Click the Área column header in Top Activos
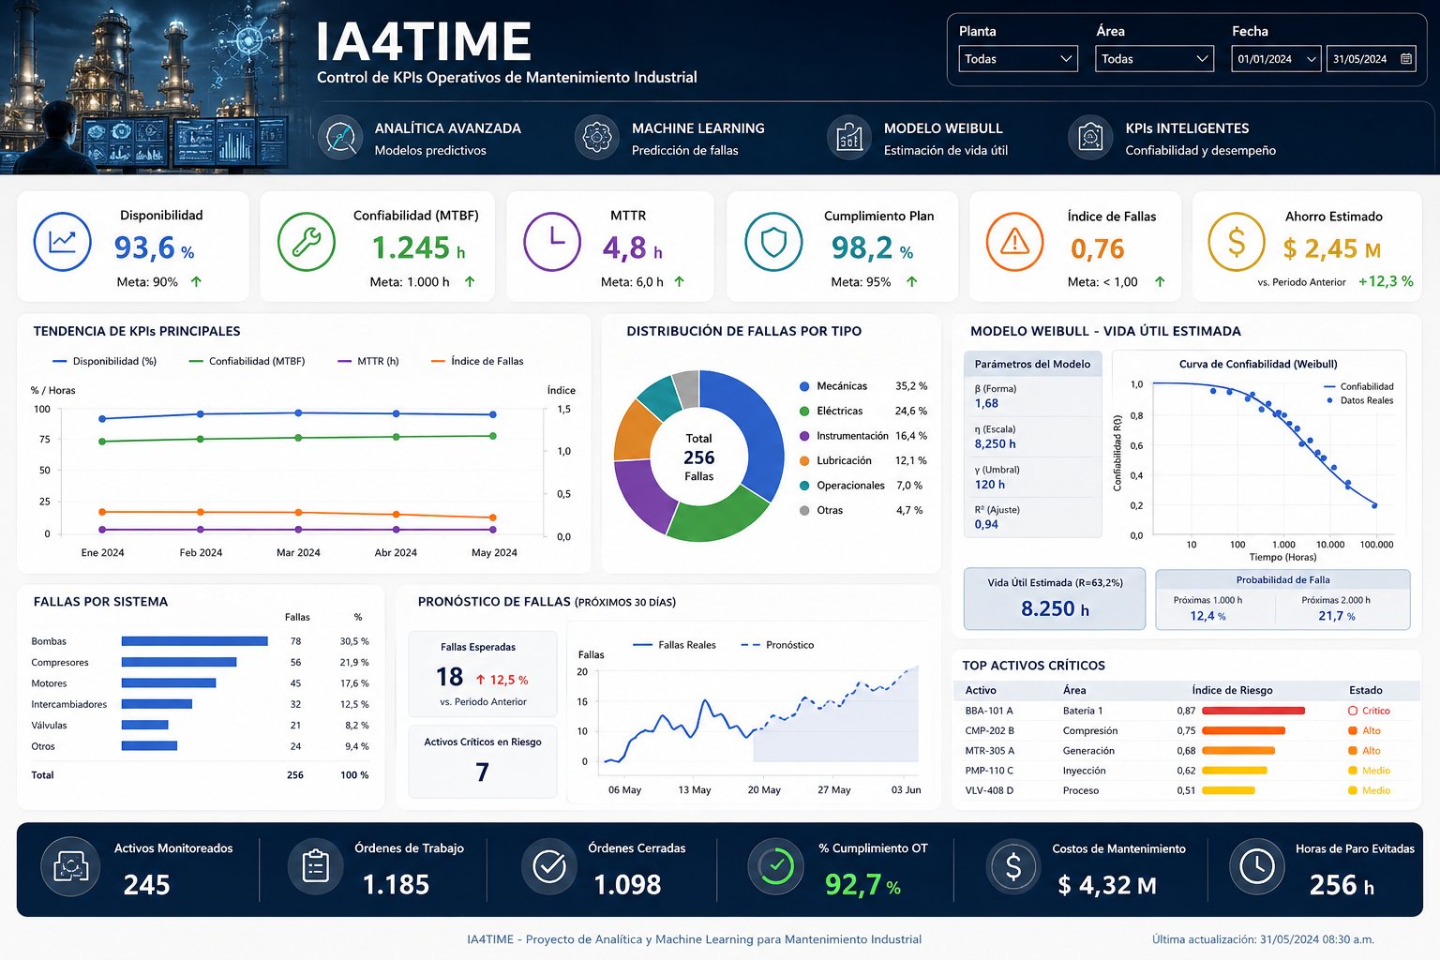The image size is (1440, 960). point(1074,690)
